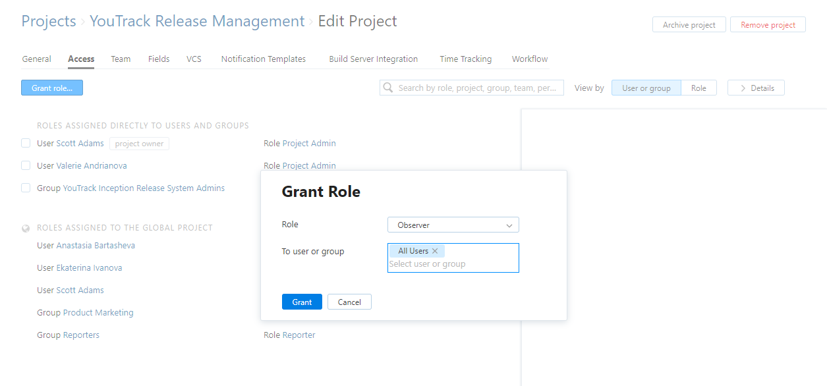Tick the Scott Adams project owner checkbox
827x386 pixels.
tap(26, 143)
